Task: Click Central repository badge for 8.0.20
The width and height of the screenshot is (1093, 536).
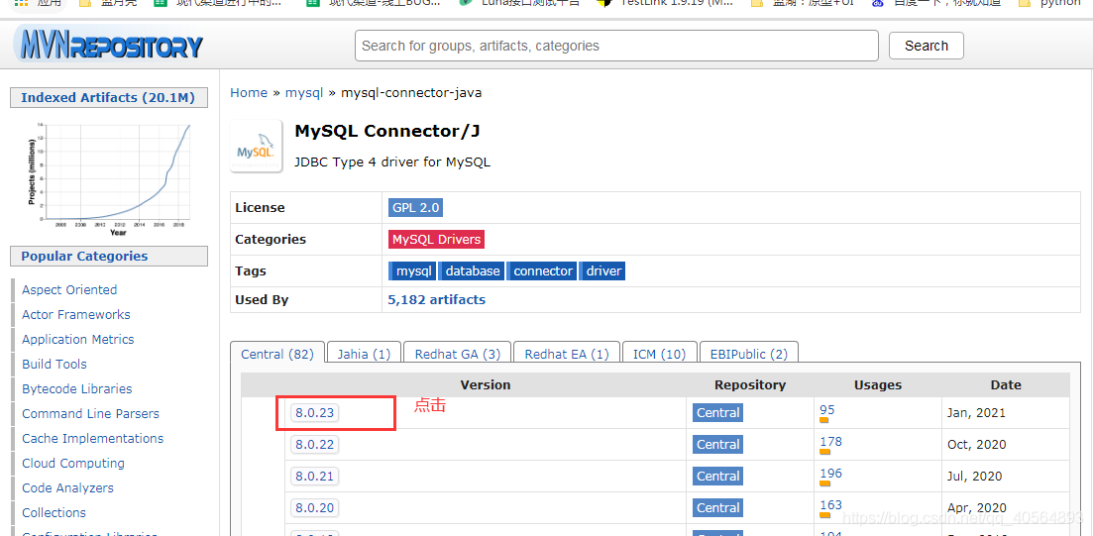Action: (718, 508)
